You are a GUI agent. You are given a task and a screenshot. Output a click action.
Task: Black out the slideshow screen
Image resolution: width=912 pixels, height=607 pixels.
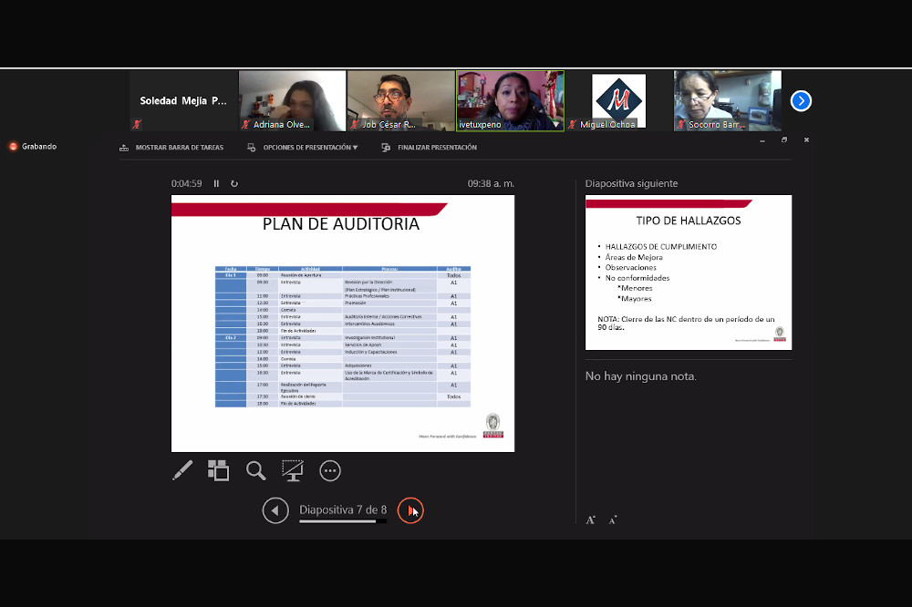(x=293, y=470)
